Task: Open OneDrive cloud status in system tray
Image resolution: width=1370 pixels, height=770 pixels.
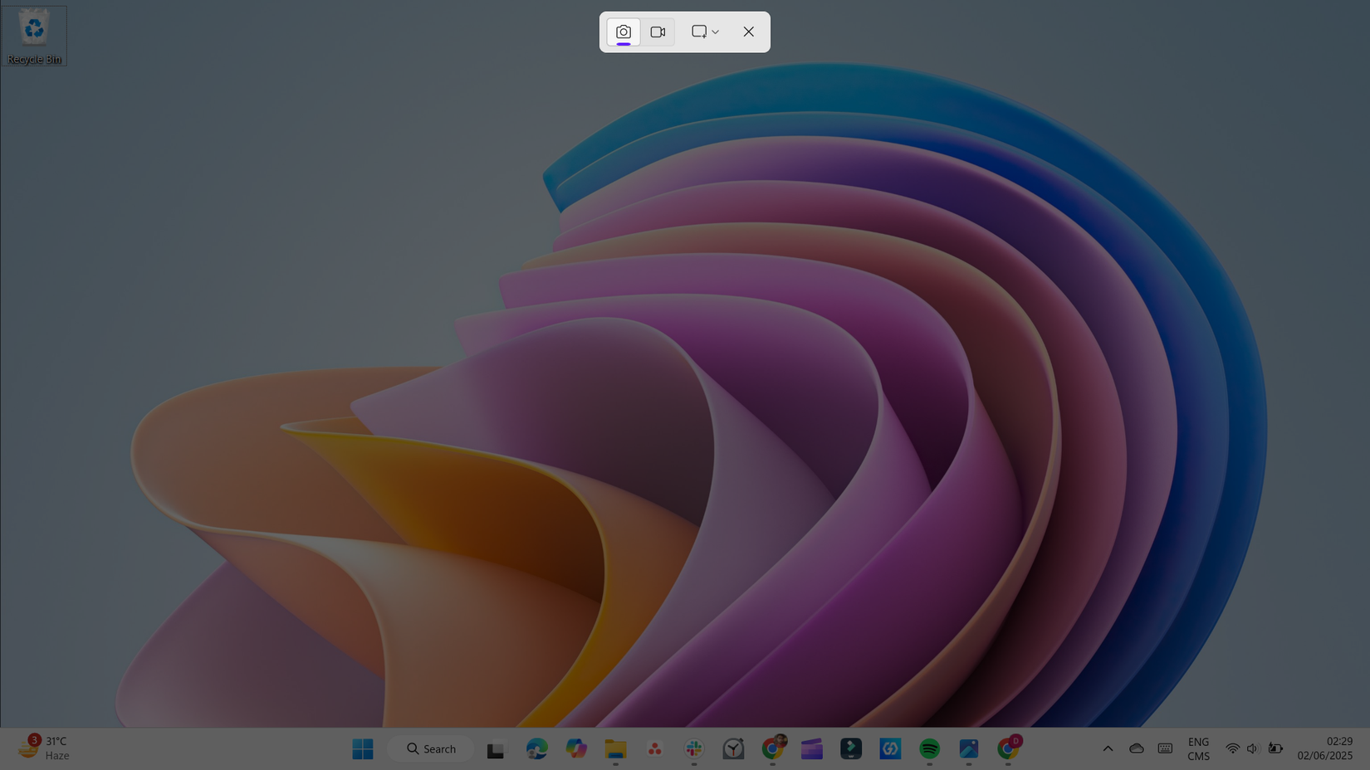Action: click(1137, 748)
